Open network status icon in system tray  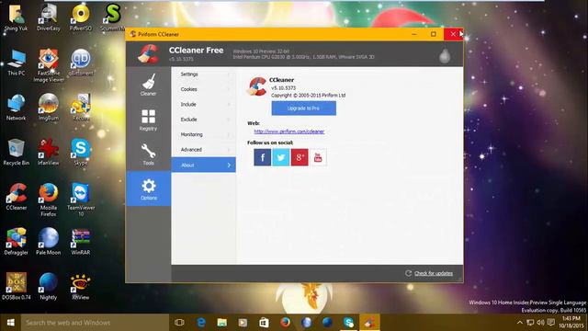coord(530,323)
